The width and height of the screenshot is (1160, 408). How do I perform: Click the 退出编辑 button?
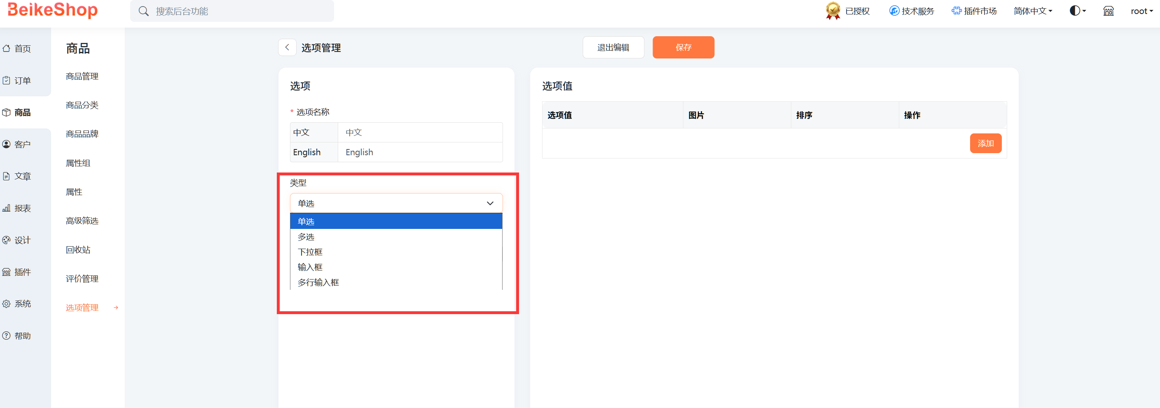click(x=613, y=47)
